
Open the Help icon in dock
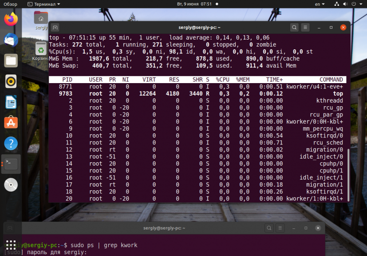pos(11,144)
